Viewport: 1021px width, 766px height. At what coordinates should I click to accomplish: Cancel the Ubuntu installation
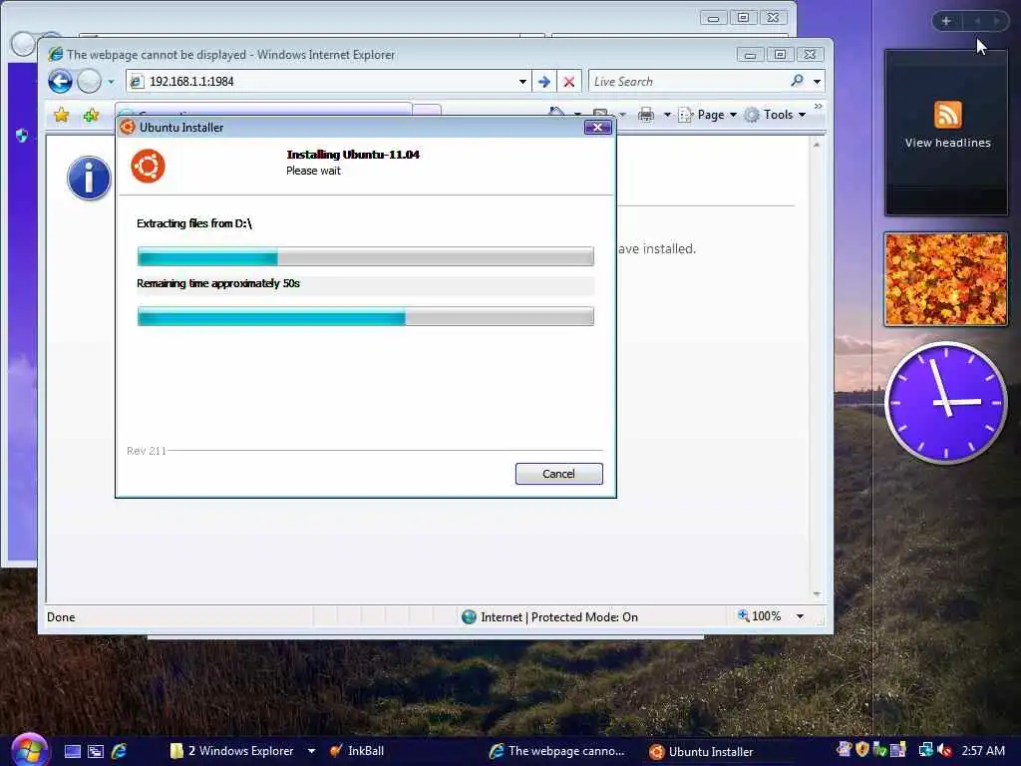558,474
